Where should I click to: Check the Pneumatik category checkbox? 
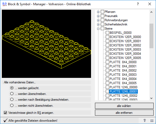click(103, 16)
